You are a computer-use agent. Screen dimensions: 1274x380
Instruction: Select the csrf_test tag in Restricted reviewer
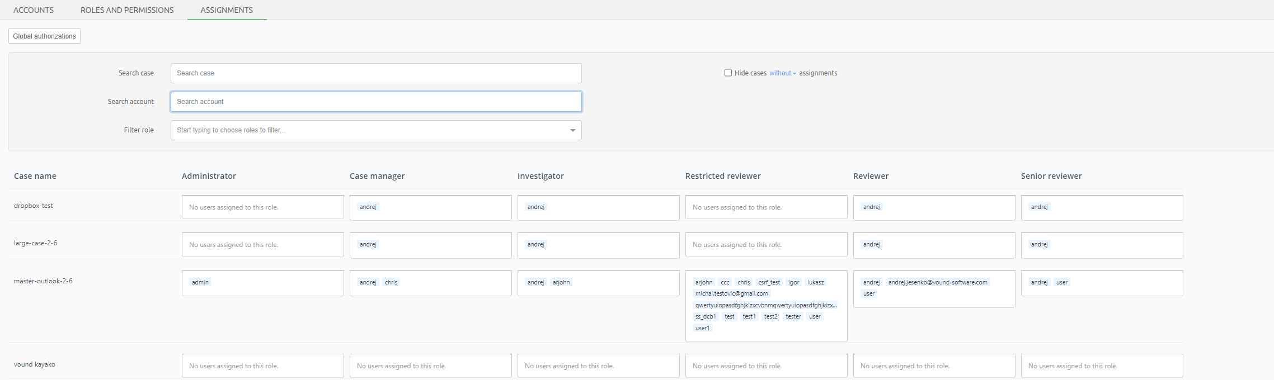pyautogui.click(x=769, y=282)
